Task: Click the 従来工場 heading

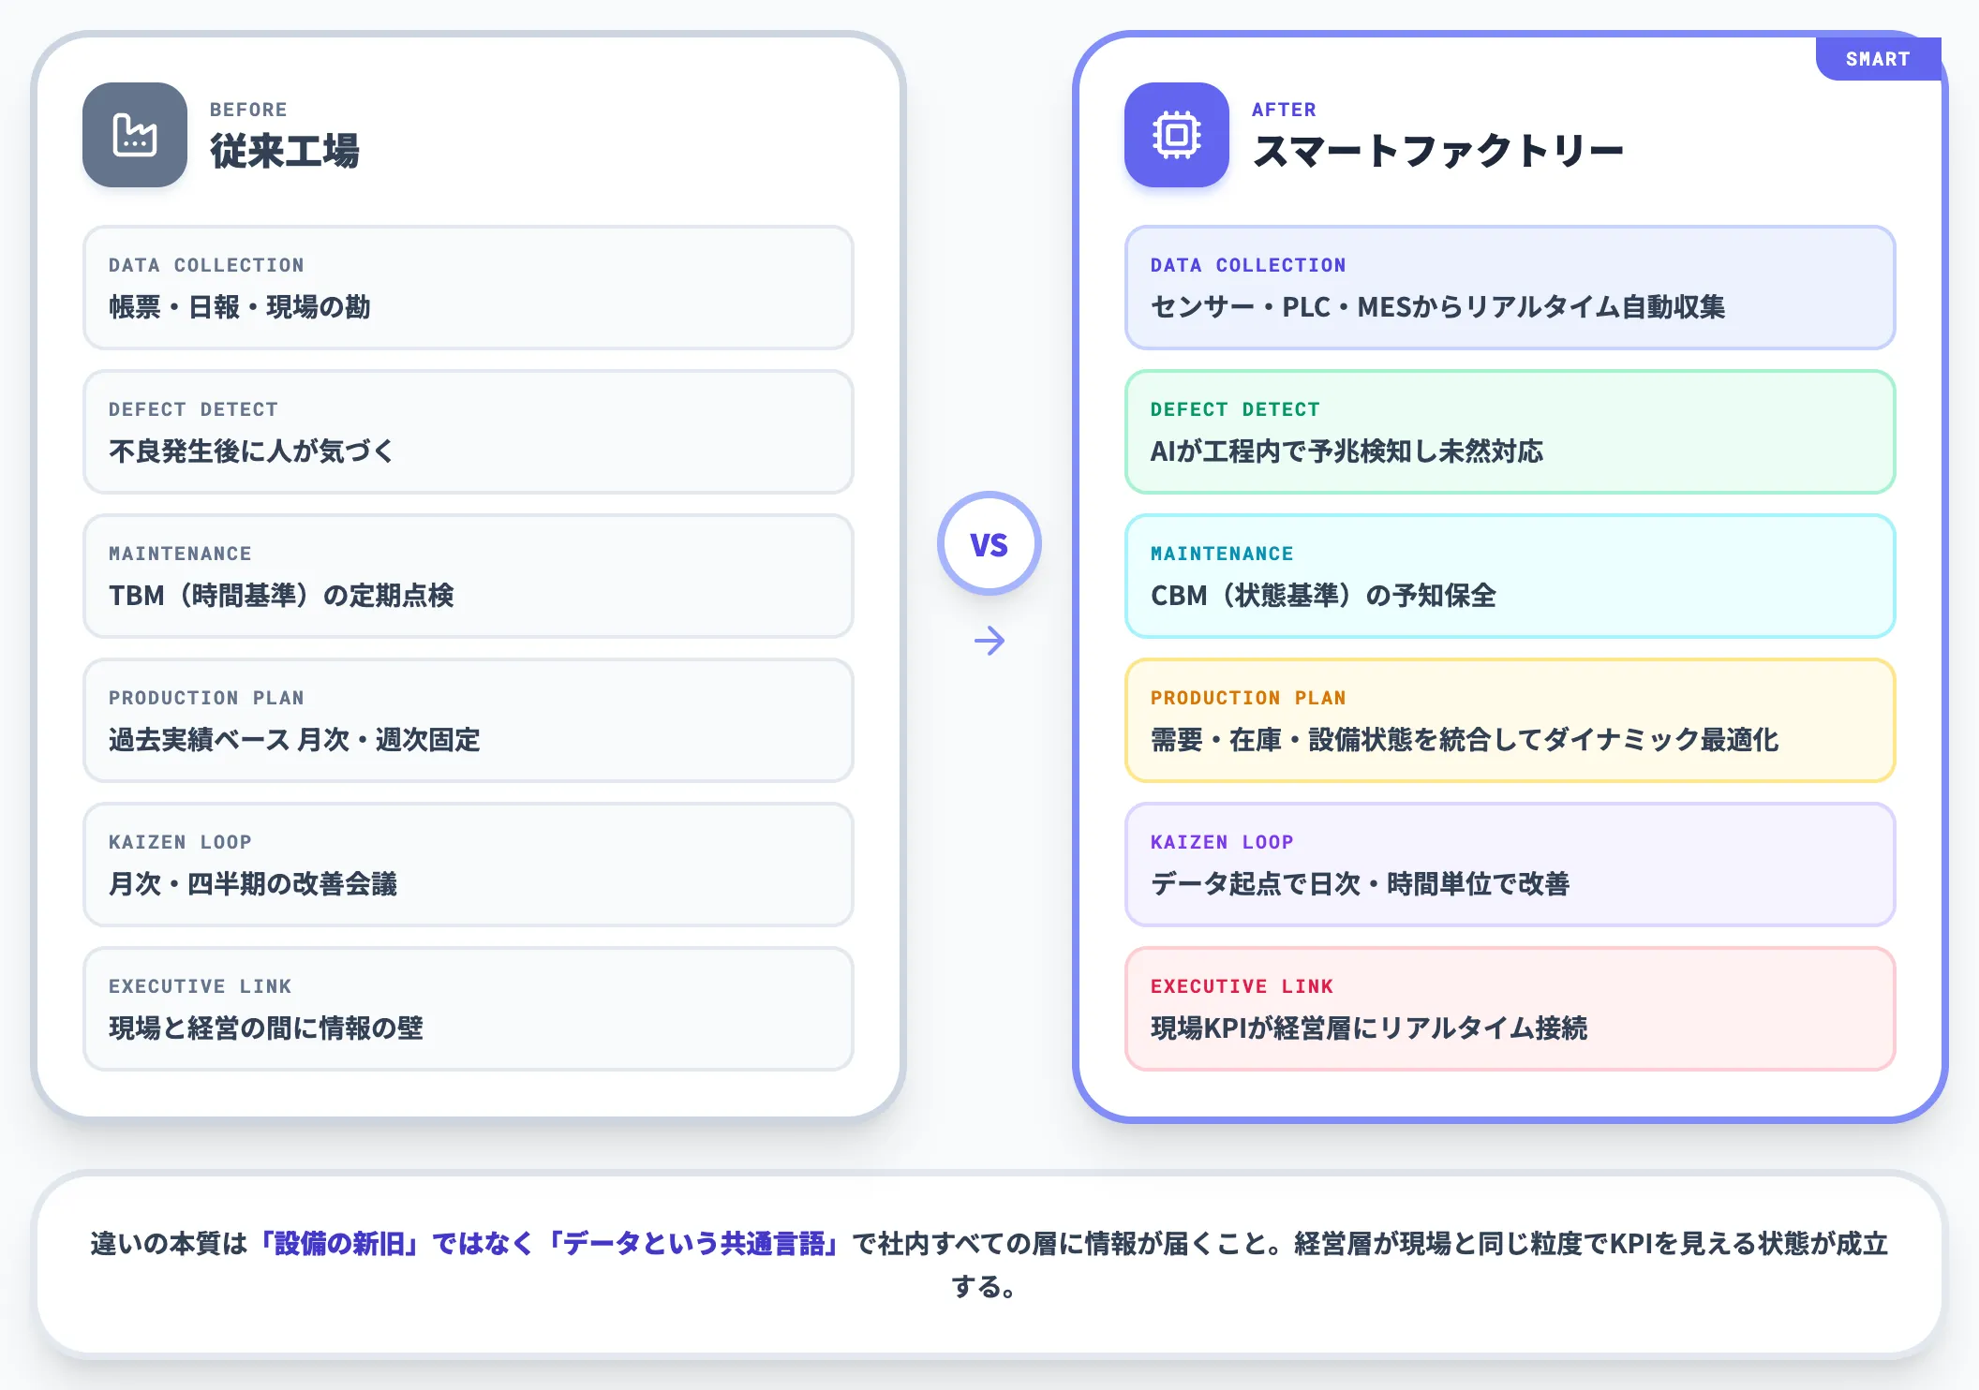Action: click(x=285, y=151)
